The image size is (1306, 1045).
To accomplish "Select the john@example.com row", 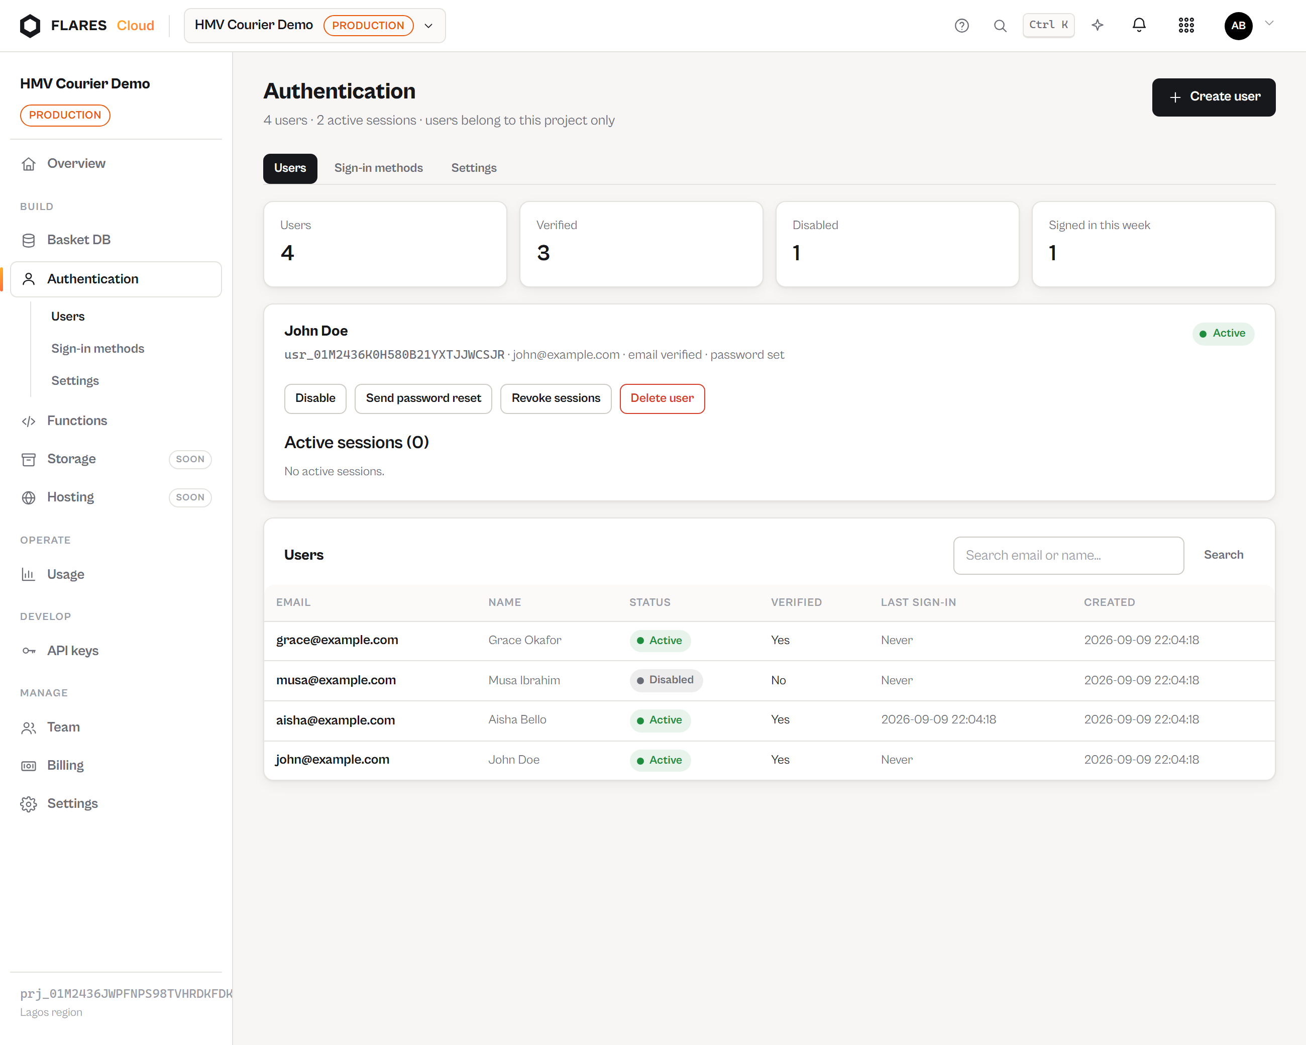I will (x=769, y=760).
